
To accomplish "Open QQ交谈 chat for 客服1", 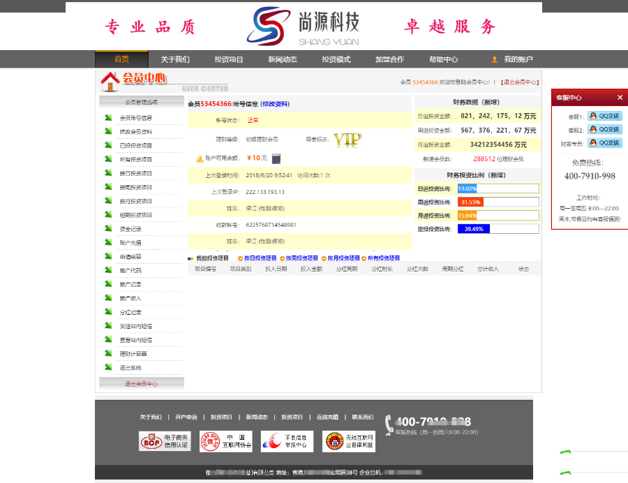I will click(604, 116).
